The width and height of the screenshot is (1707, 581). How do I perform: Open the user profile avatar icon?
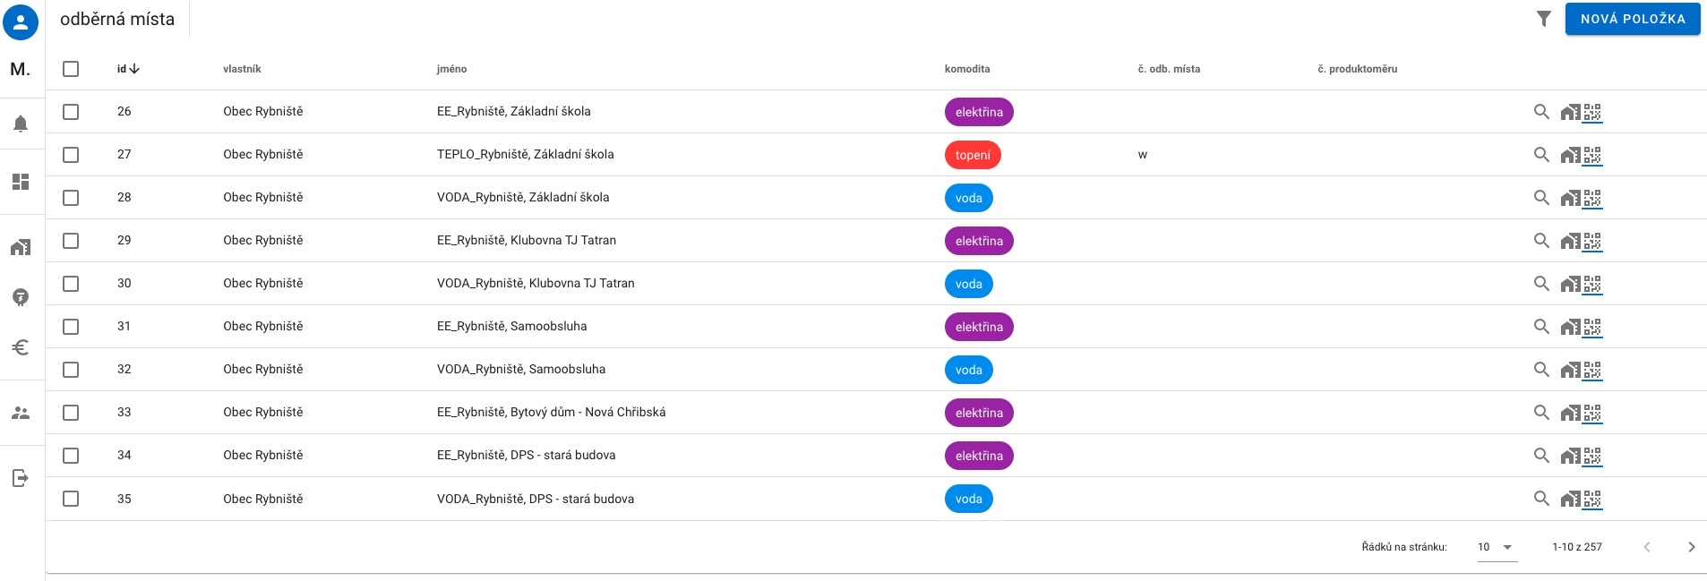[21, 22]
